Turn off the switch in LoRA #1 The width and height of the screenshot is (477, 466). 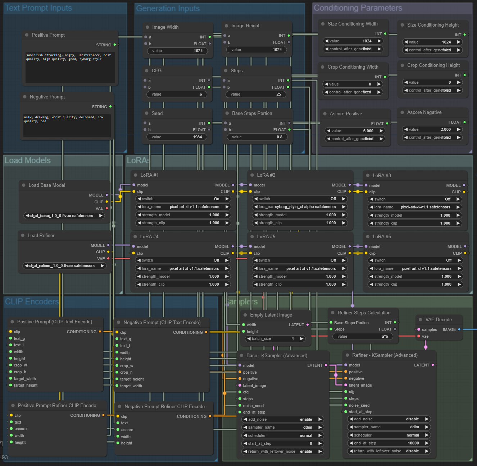pyautogui.click(x=183, y=199)
